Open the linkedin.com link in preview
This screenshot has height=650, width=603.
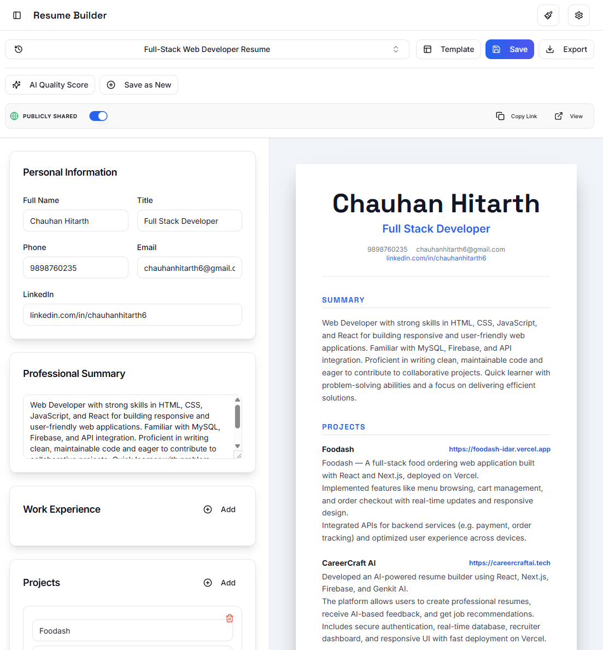click(436, 258)
